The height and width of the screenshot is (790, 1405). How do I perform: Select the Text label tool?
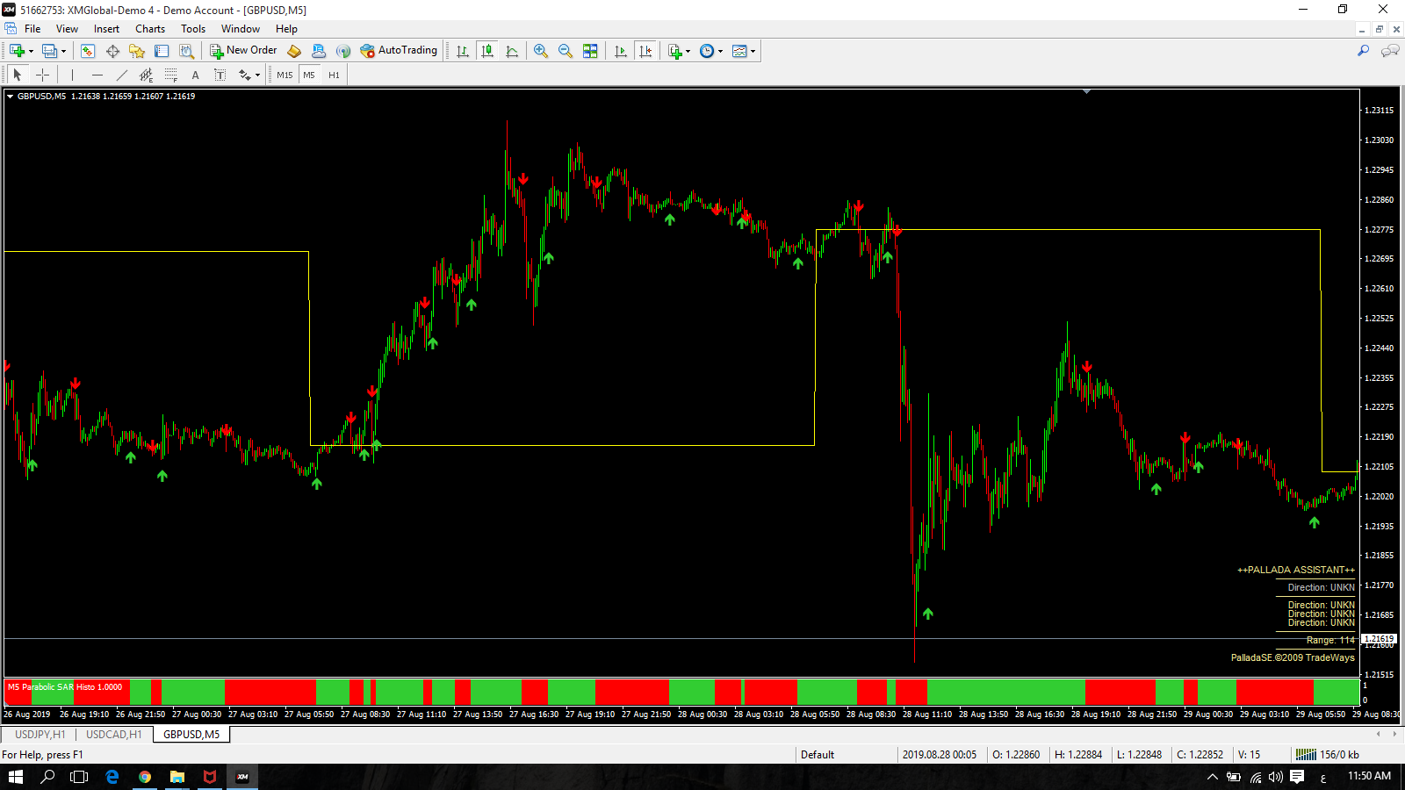(196, 75)
